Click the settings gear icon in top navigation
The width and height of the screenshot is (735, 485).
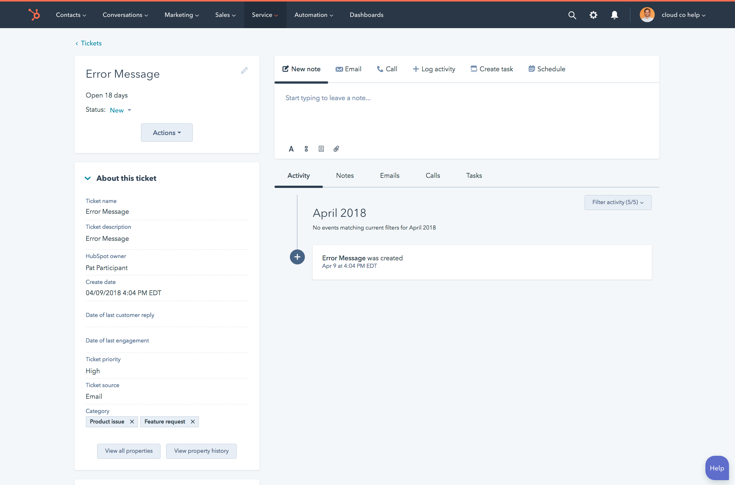point(594,15)
